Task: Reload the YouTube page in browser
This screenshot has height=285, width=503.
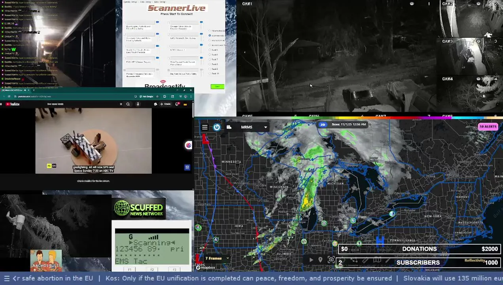Action: (9, 97)
